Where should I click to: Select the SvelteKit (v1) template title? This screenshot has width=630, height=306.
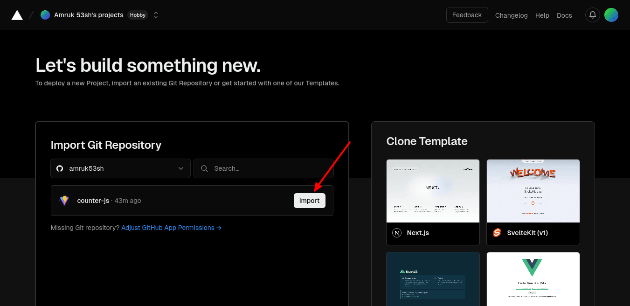pos(527,233)
